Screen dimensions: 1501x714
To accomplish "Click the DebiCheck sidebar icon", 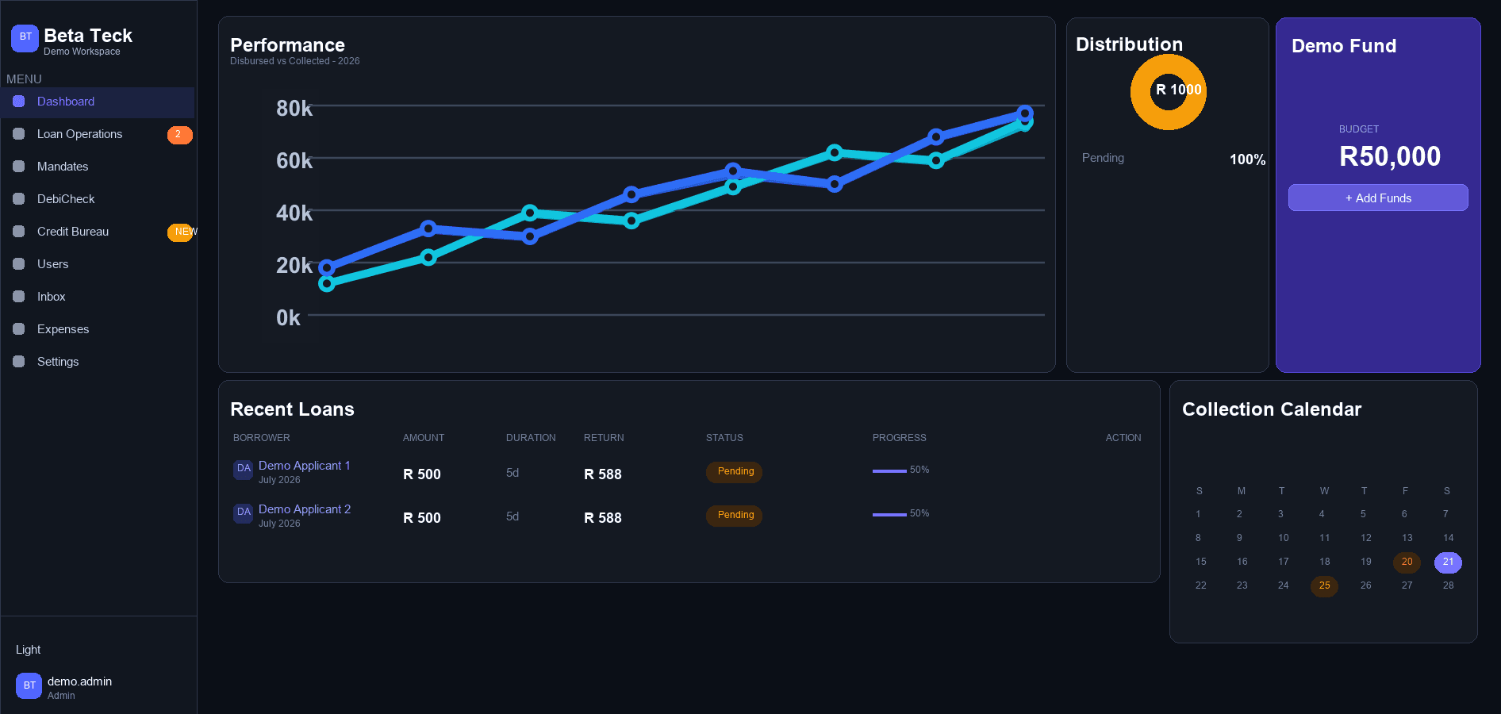I will (x=19, y=199).
